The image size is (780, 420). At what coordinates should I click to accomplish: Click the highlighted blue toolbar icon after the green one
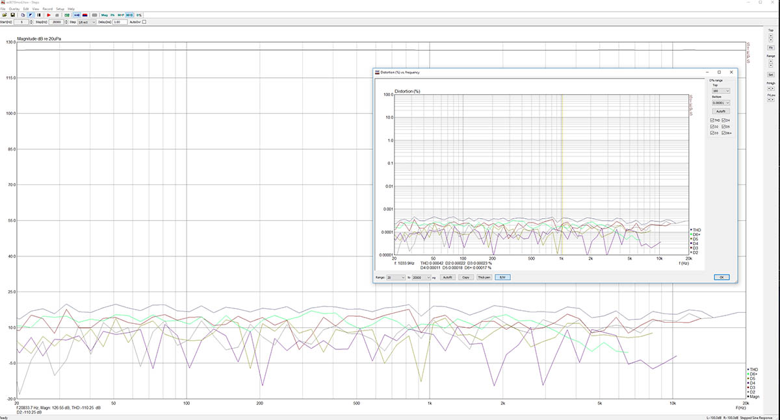pos(77,15)
